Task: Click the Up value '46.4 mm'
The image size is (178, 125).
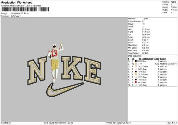Action: (x=146, y=34)
